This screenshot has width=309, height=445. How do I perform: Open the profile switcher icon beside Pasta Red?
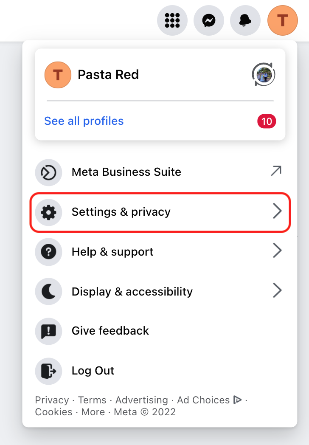pos(263,74)
